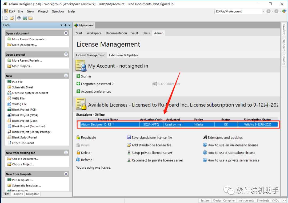Viewport: 288px width, 203px height.
Task: Click the PCB File icon in New section
Action: (x=9, y=82)
